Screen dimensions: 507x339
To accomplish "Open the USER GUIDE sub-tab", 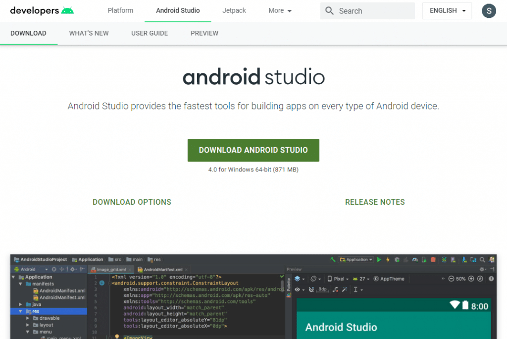I will 150,33.
